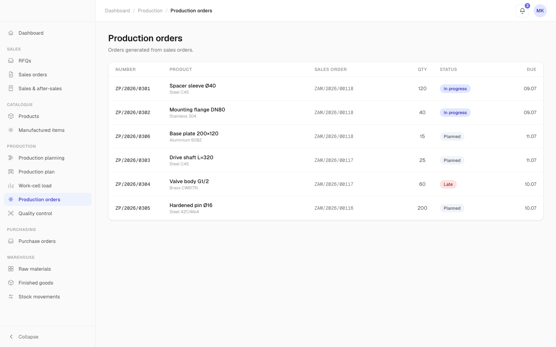Click Planned badge for Base plate
556x347 pixels.
[452, 136]
